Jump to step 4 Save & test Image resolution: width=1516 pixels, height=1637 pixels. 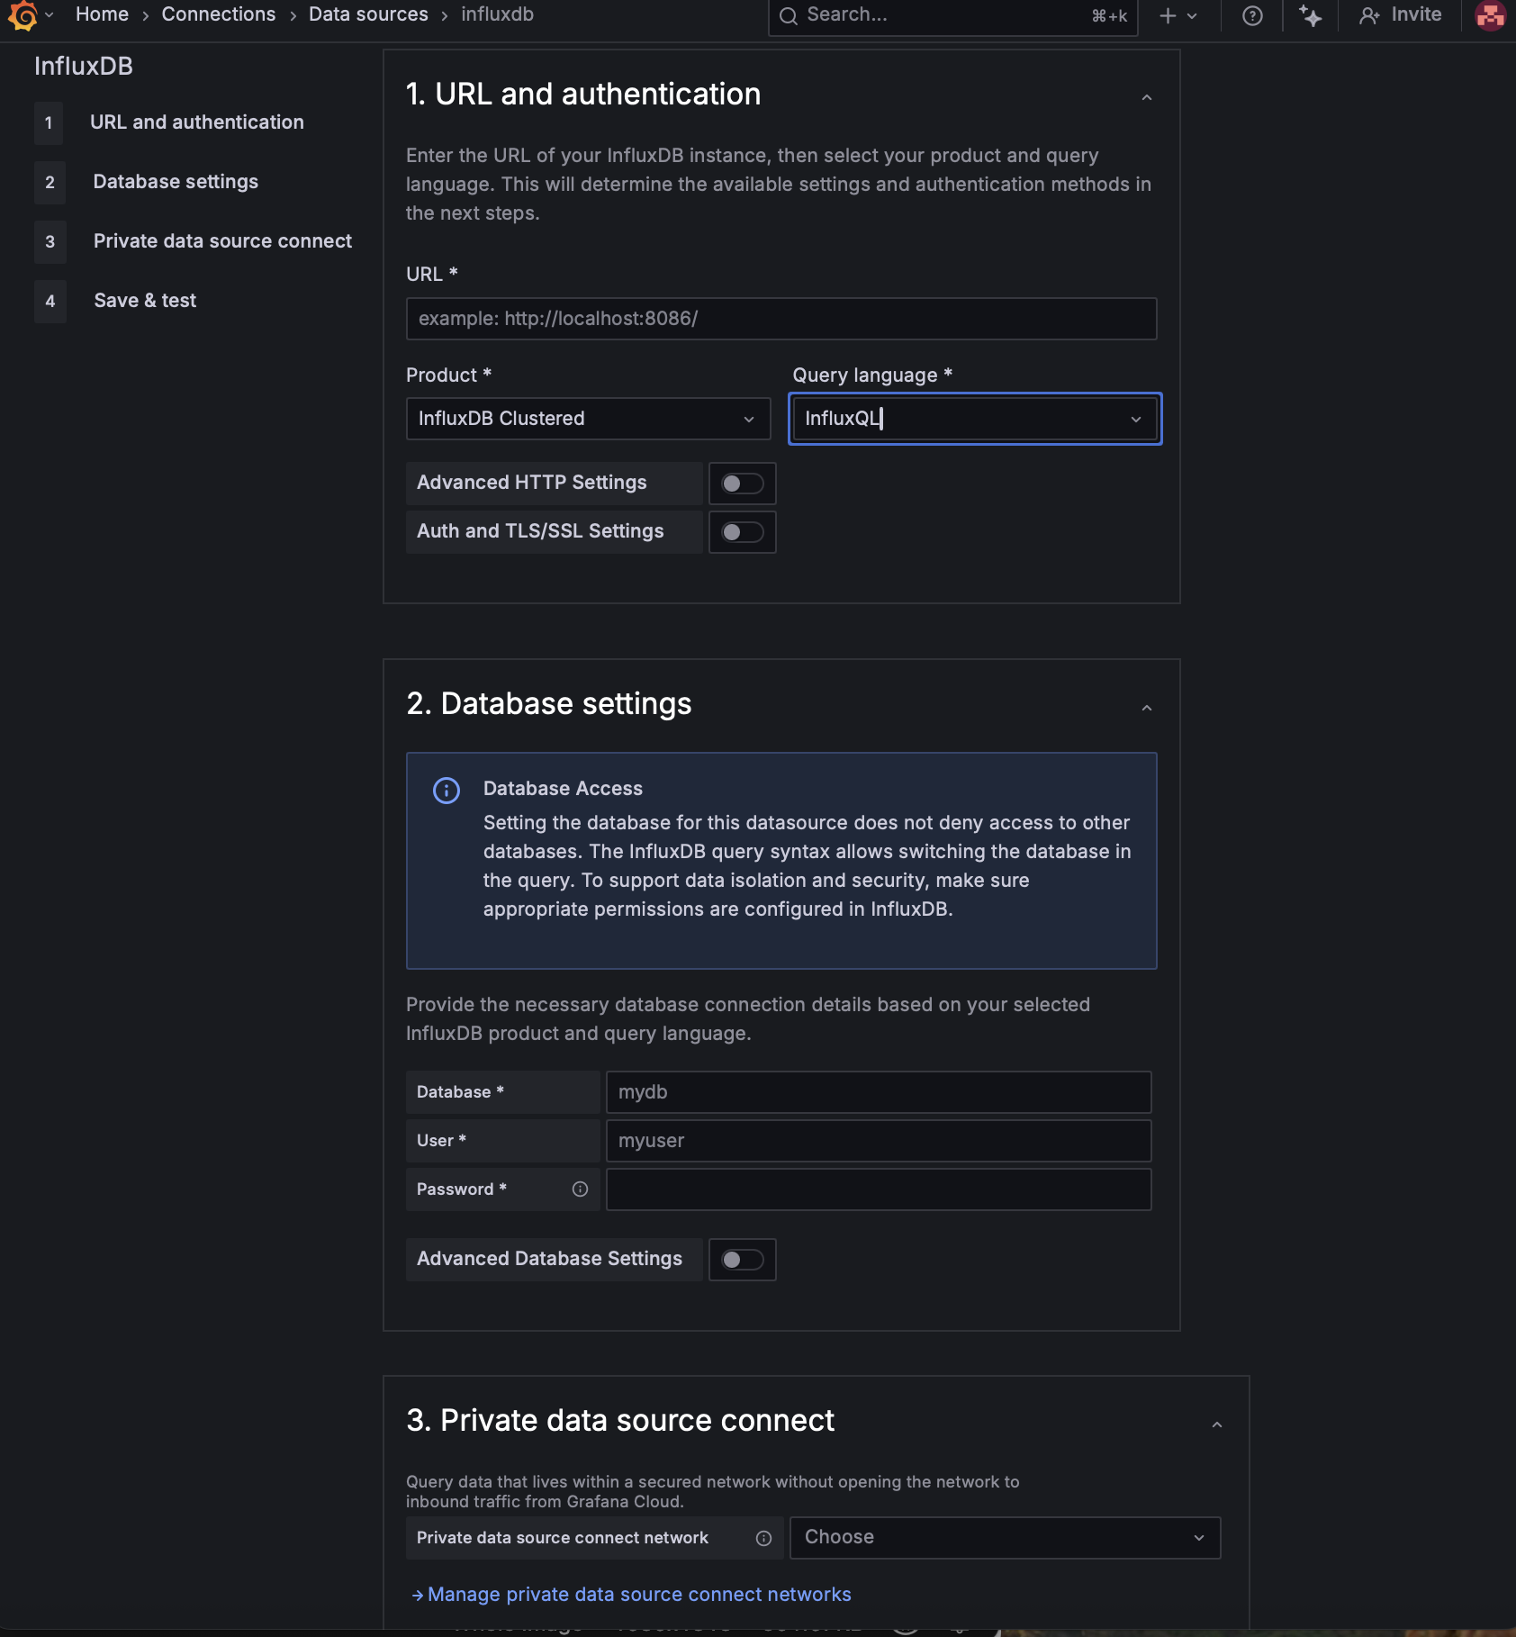[x=145, y=301]
